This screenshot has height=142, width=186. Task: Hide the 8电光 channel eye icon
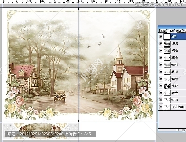[161, 93]
